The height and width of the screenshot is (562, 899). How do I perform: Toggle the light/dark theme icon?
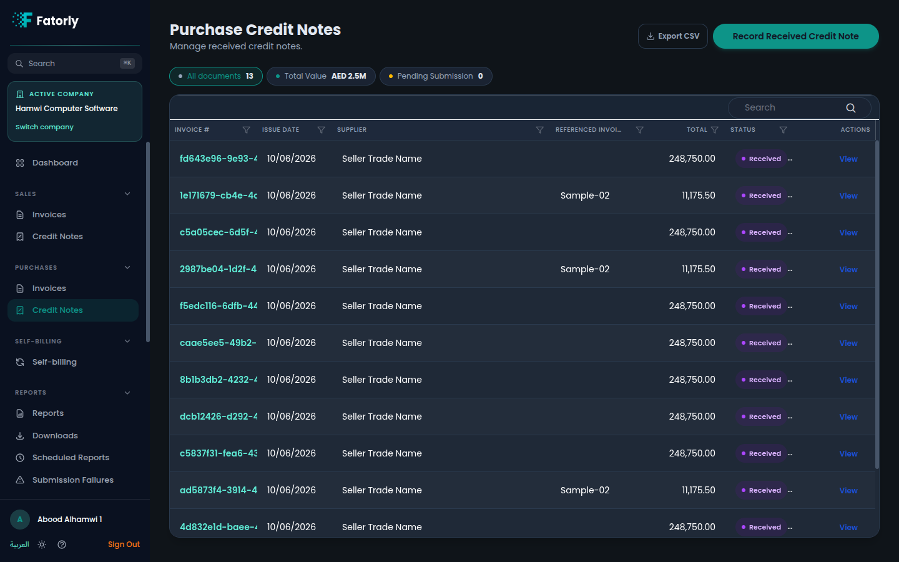(x=42, y=545)
